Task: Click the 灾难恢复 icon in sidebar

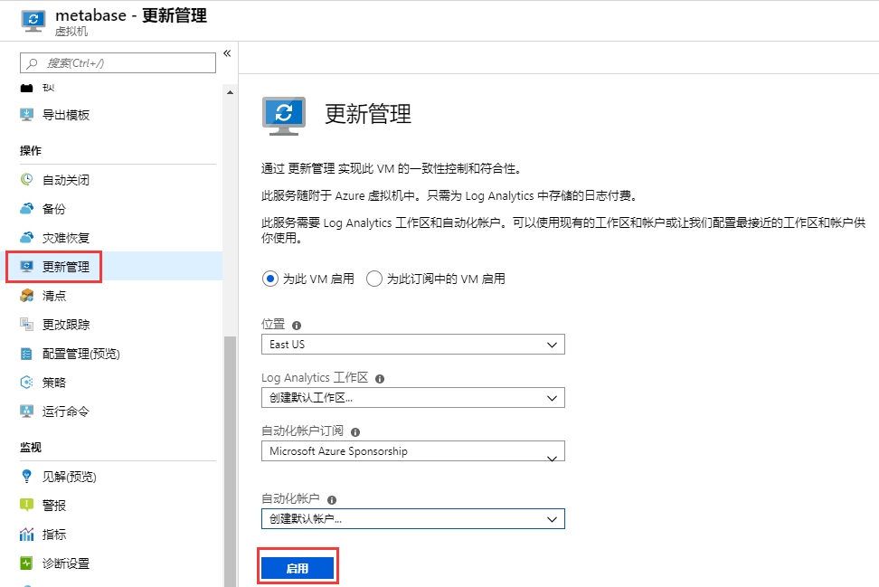Action: (x=27, y=238)
